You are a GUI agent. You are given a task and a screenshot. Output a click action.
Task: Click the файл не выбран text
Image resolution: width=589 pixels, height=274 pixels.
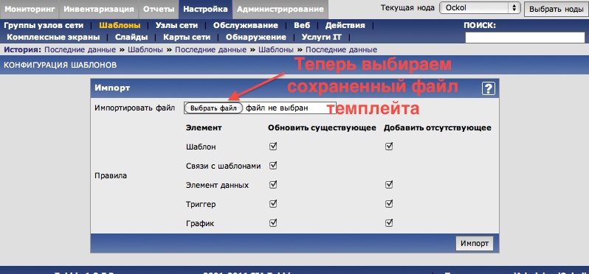click(278, 108)
